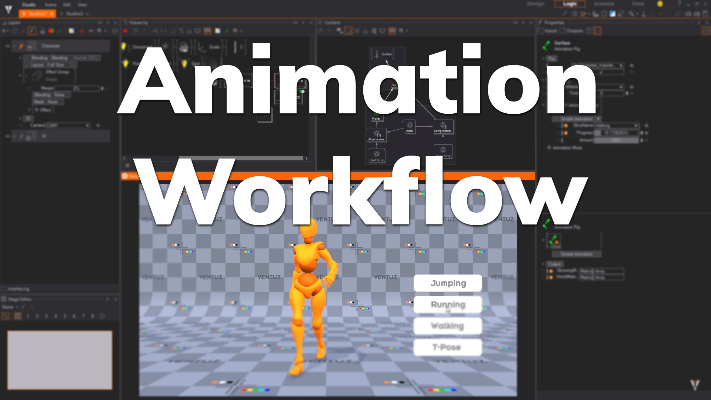Open the Camera selection dropdown
This screenshot has width=711, height=400.
87,125
